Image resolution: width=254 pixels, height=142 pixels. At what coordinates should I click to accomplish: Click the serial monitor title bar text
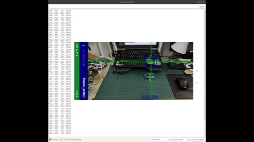[x=127, y=2]
